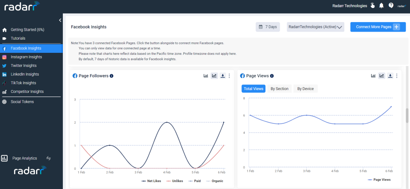Show Page Views info tooltip icon
Viewport: 410px width, 189px height.
pyautogui.click(x=272, y=76)
